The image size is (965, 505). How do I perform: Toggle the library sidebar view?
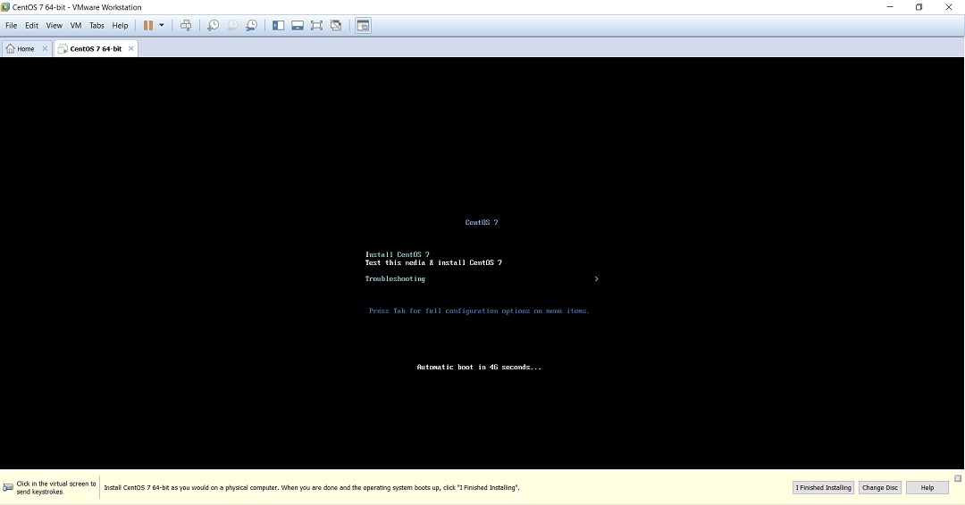coord(278,25)
